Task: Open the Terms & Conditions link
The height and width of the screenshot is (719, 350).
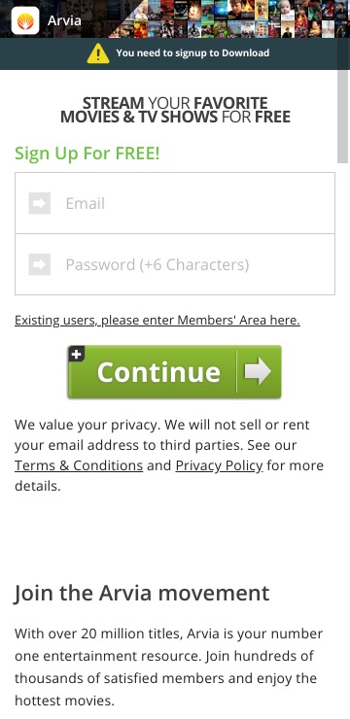Action: 79,465
